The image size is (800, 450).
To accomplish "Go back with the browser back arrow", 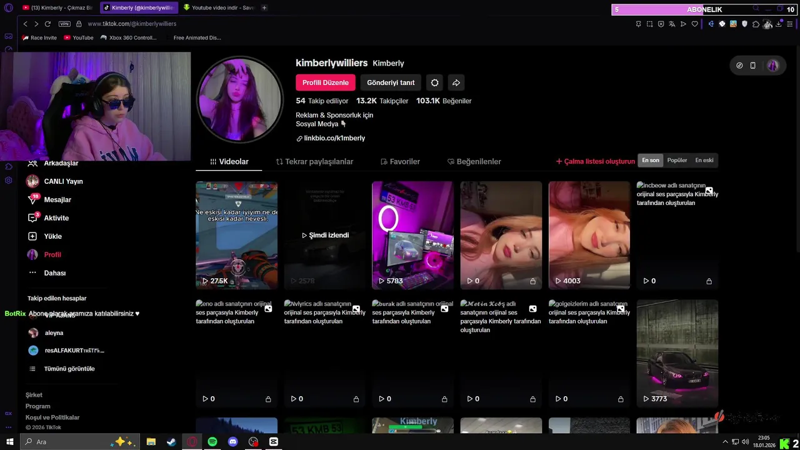I will 25,24.
